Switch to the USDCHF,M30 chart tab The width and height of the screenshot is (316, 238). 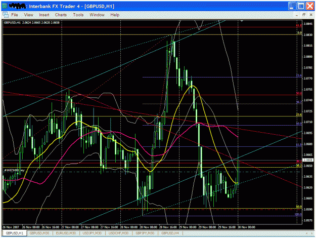118,233
